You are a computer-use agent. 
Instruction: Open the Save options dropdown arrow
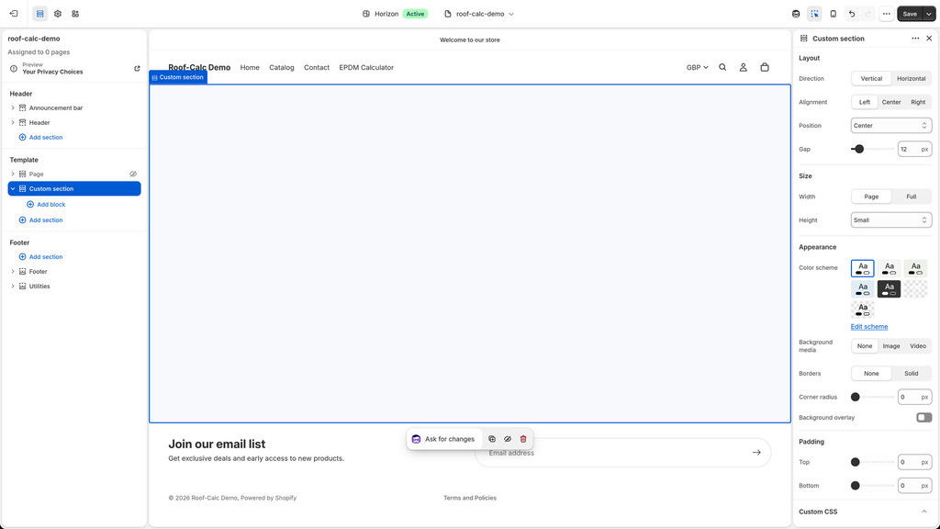(929, 14)
